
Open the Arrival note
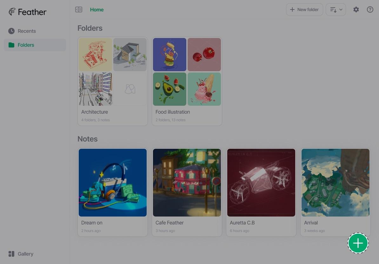tap(336, 183)
